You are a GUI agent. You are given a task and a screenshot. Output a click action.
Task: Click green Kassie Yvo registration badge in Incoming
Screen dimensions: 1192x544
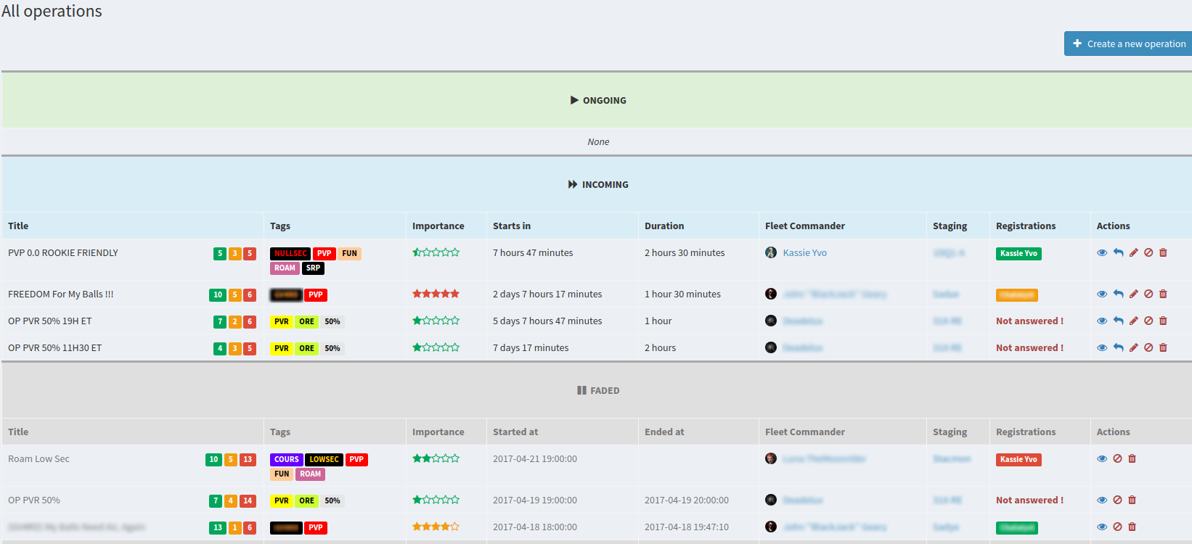[x=1018, y=253]
